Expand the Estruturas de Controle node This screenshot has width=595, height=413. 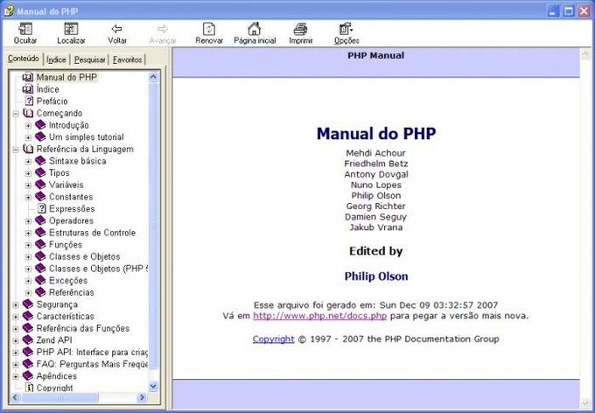point(28,233)
